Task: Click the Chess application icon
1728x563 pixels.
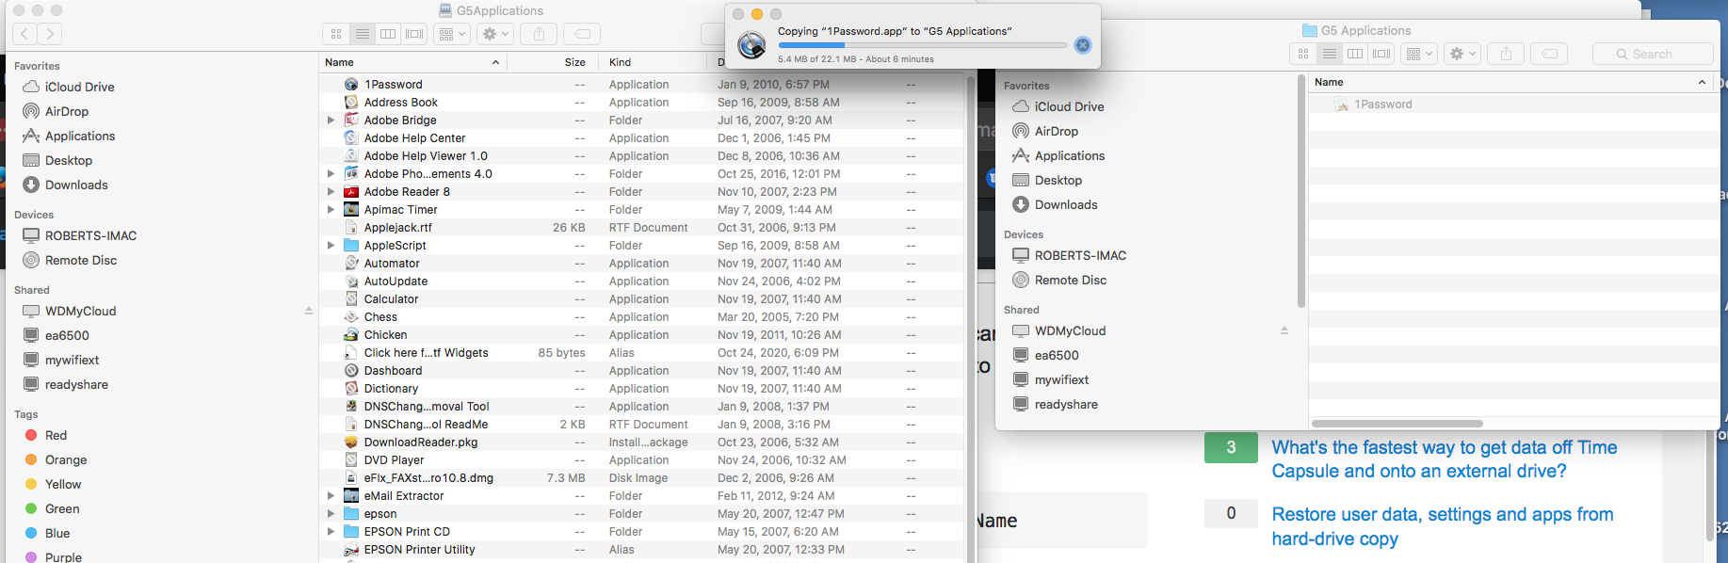Action: tap(351, 316)
